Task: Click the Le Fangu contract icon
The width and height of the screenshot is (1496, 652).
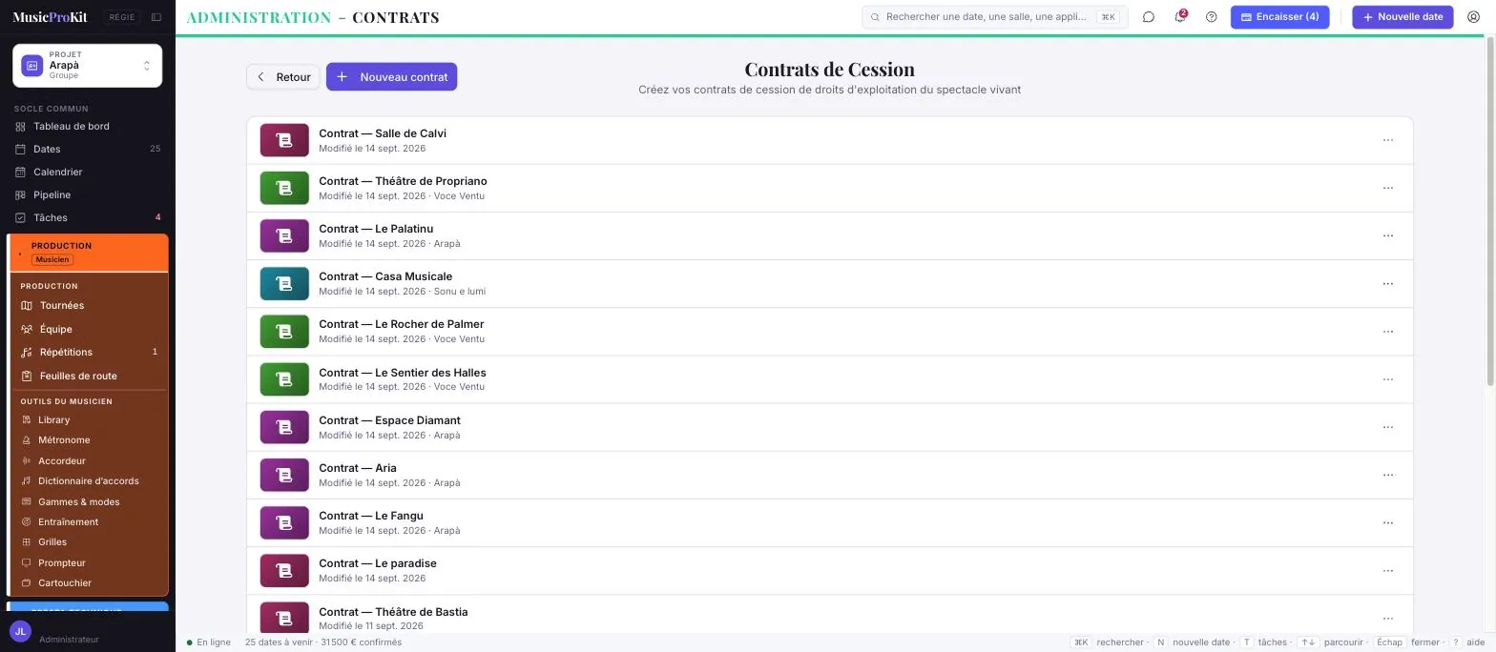Action: click(284, 522)
